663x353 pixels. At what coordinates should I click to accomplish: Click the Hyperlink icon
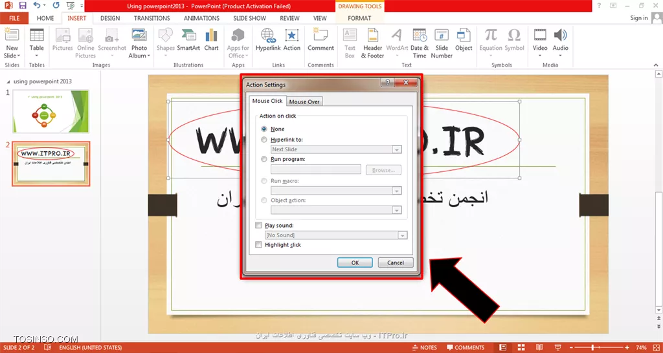(x=268, y=36)
